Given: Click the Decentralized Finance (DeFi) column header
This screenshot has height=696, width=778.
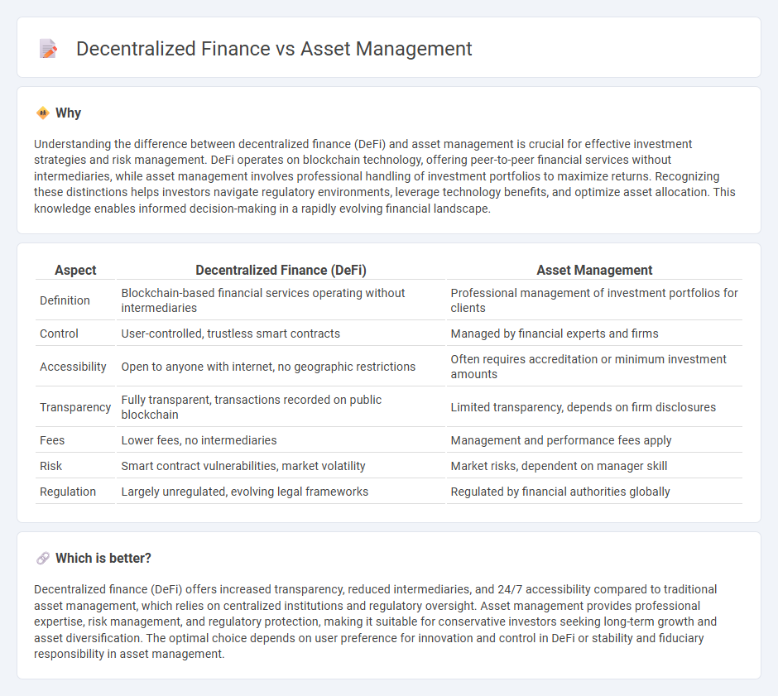Looking at the screenshot, I should pyautogui.click(x=281, y=271).
